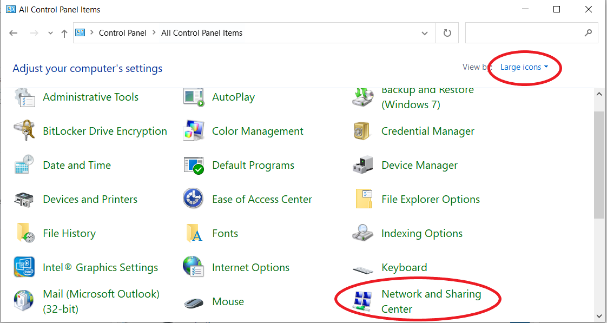
Task: Click the Mouse icon
Action: tap(194, 302)
